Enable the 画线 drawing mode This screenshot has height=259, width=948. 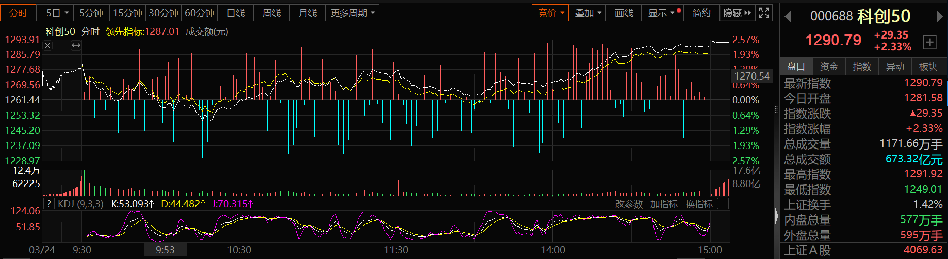coord(624,13)
